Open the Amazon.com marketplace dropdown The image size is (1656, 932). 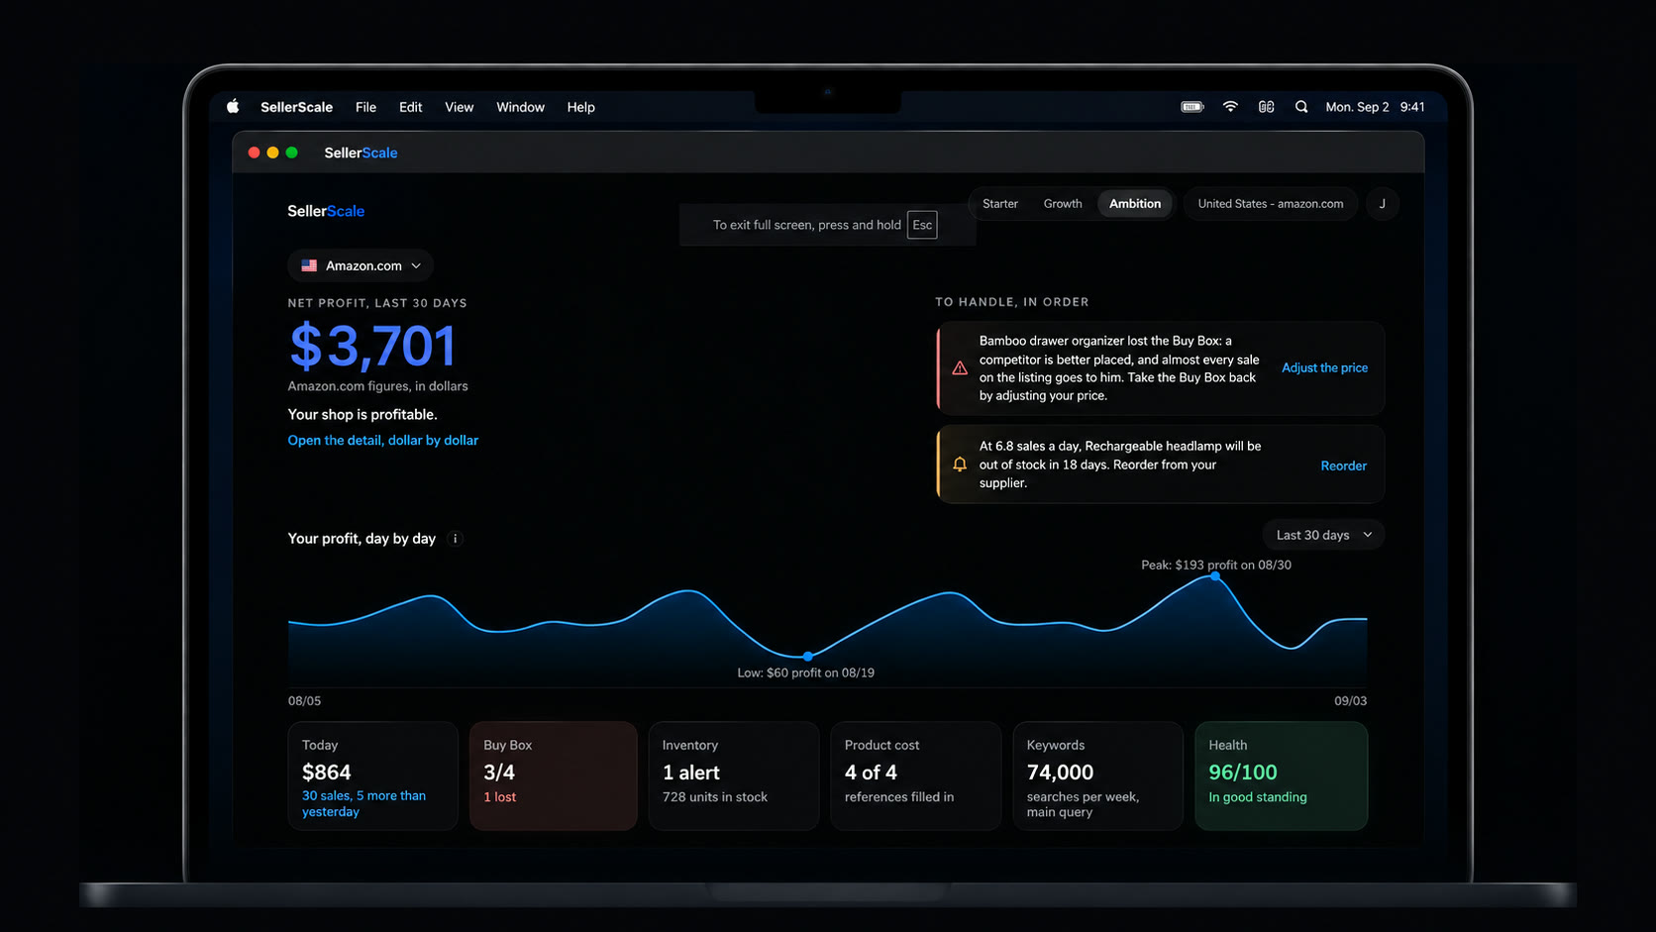pos(361,265)
